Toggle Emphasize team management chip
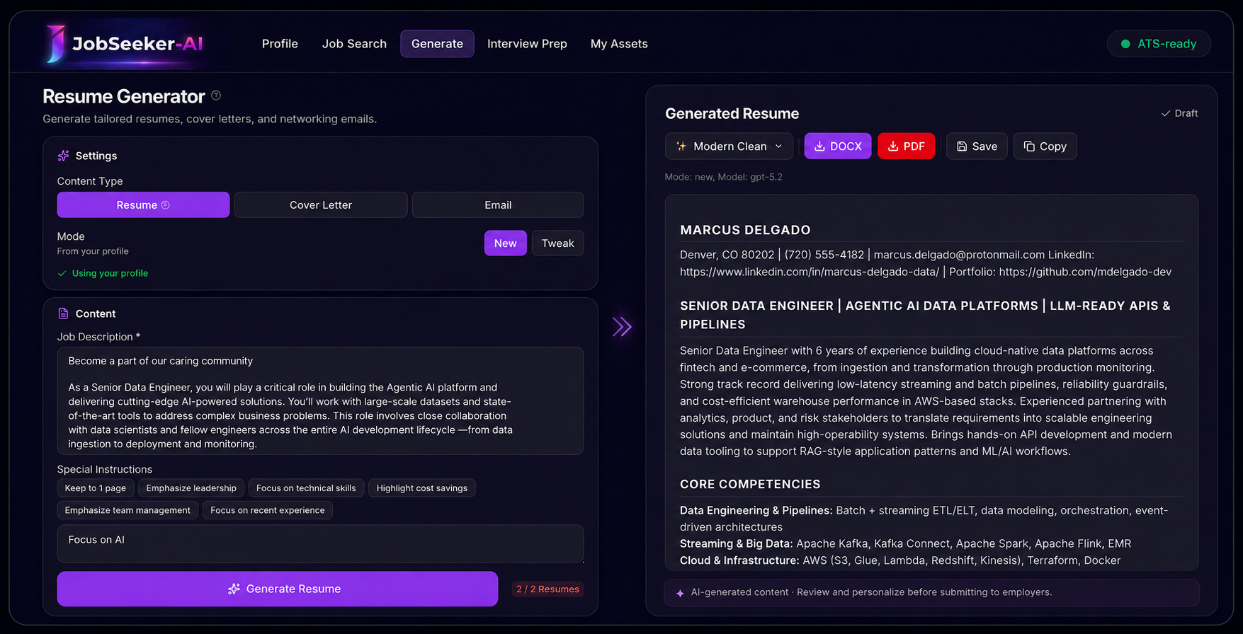The width and height of the screenshot is (1243, 634). pos(127,510)
